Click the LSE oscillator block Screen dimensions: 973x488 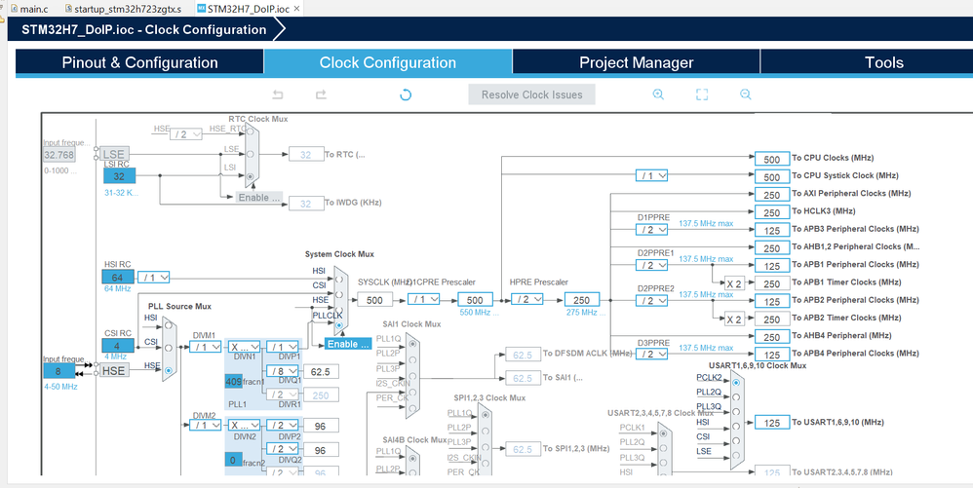(x=114, y=154)
